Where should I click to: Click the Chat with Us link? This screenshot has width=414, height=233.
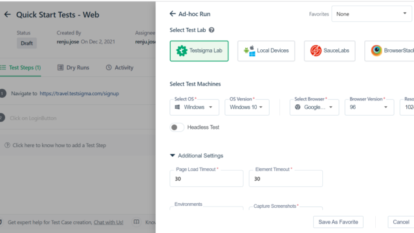(109, 223)
